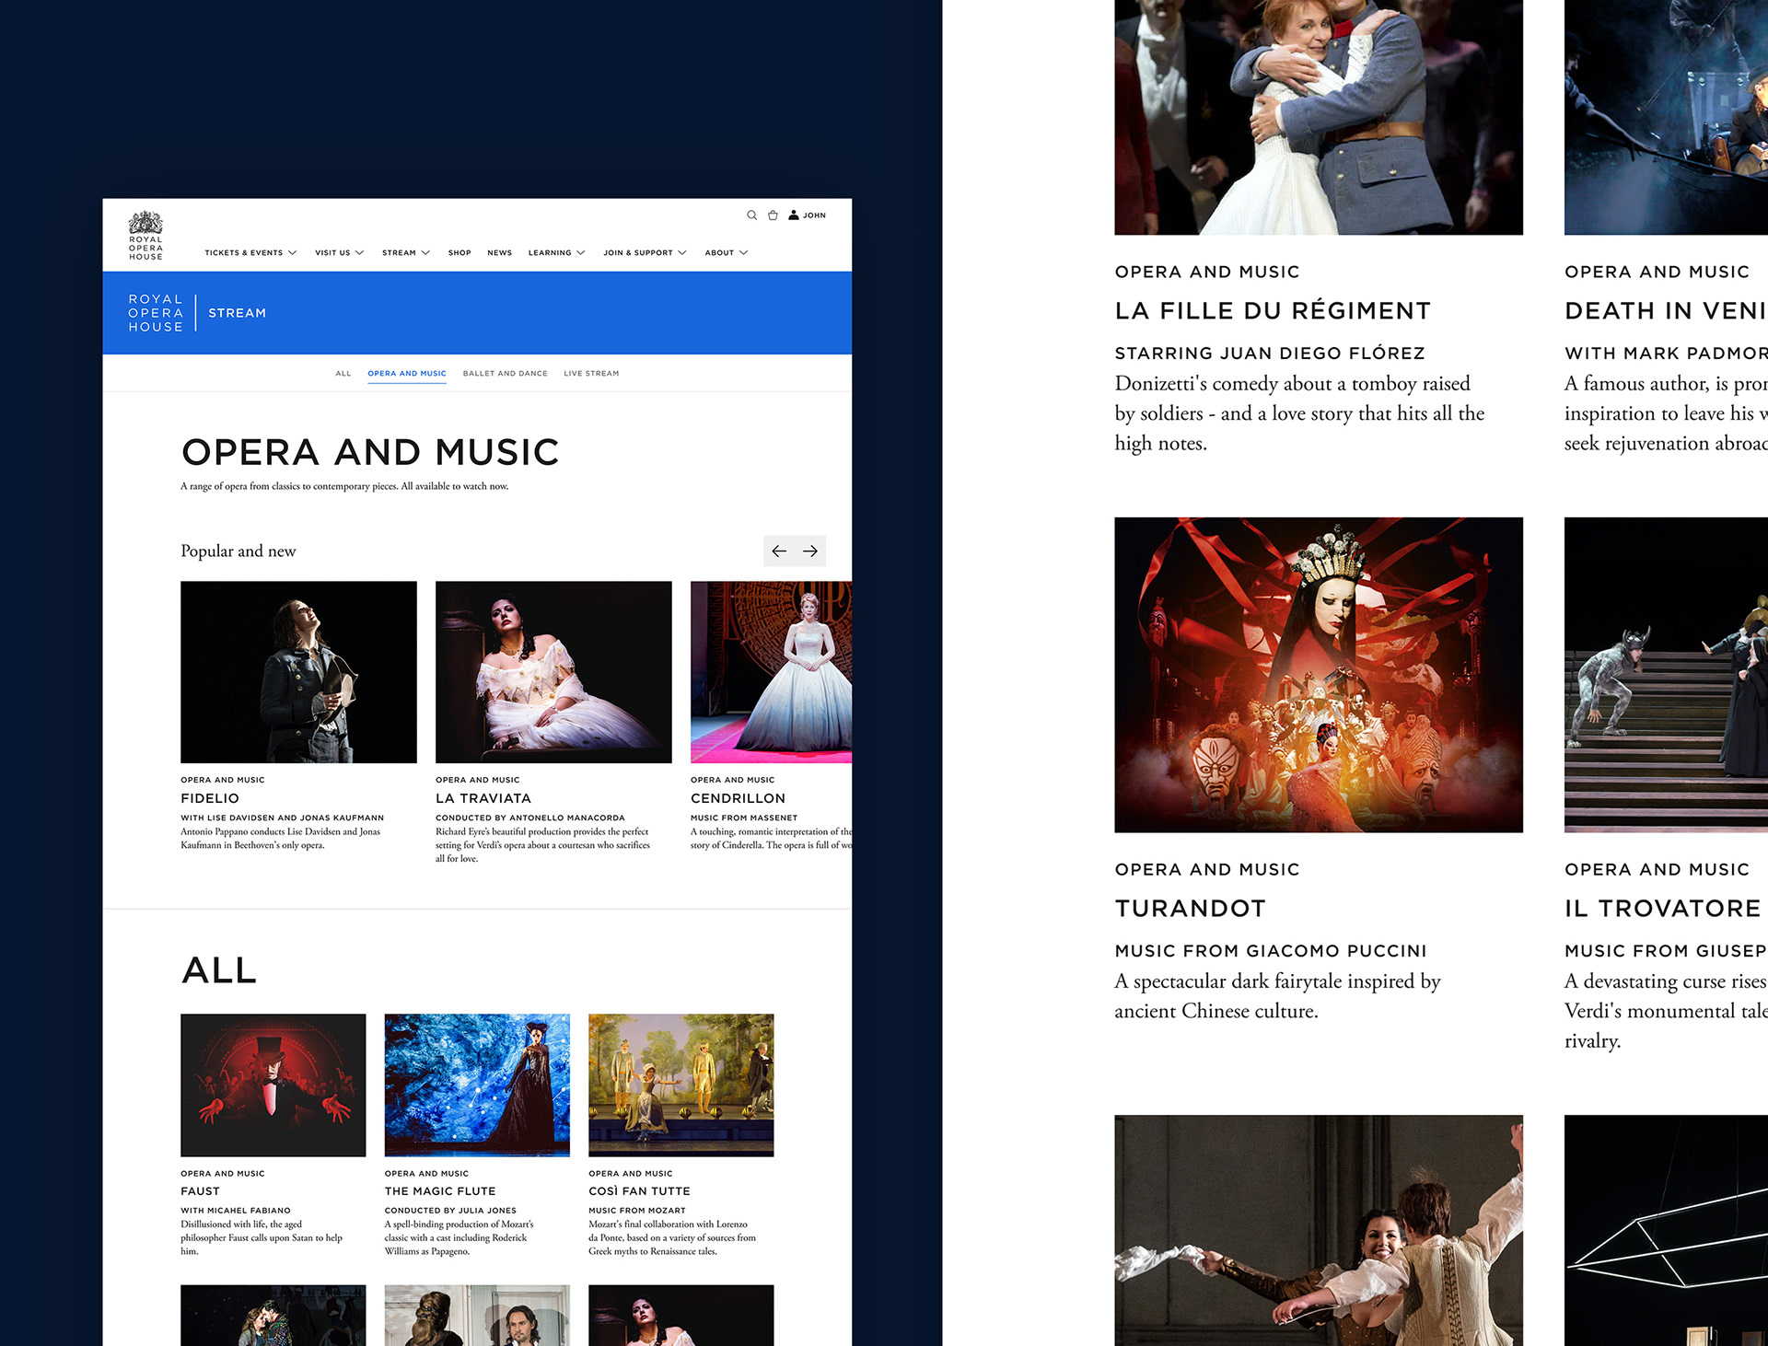This screenshot has height=1346, width=1768.
Task: Expand the Tickets & Events menu
Action: [x=250, y=252]
